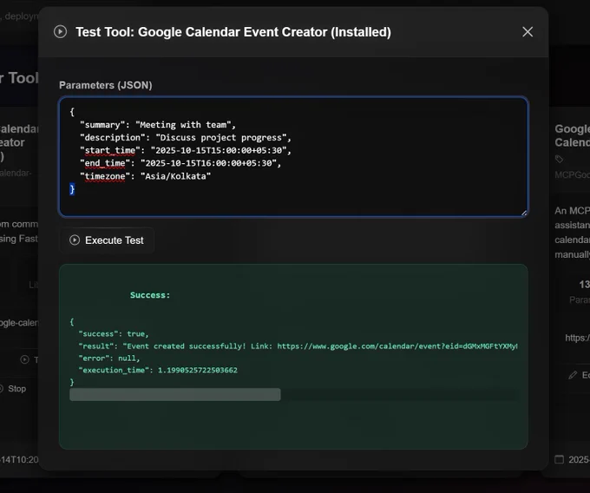Click the "Success:" heading in the result panel
This screenshot has height=493, width=590.
click(x=150, y=295)
